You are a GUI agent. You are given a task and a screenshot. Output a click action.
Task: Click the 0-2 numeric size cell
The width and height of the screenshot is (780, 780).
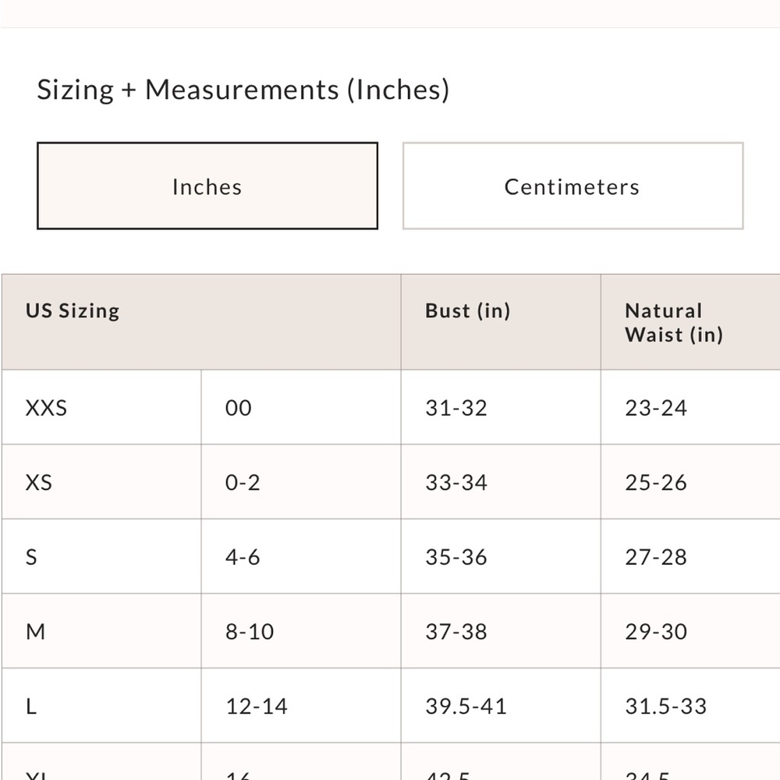[x=301, y=482]
